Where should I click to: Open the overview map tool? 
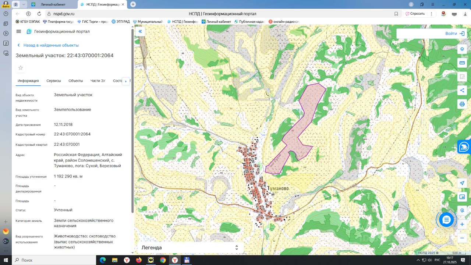462,197
